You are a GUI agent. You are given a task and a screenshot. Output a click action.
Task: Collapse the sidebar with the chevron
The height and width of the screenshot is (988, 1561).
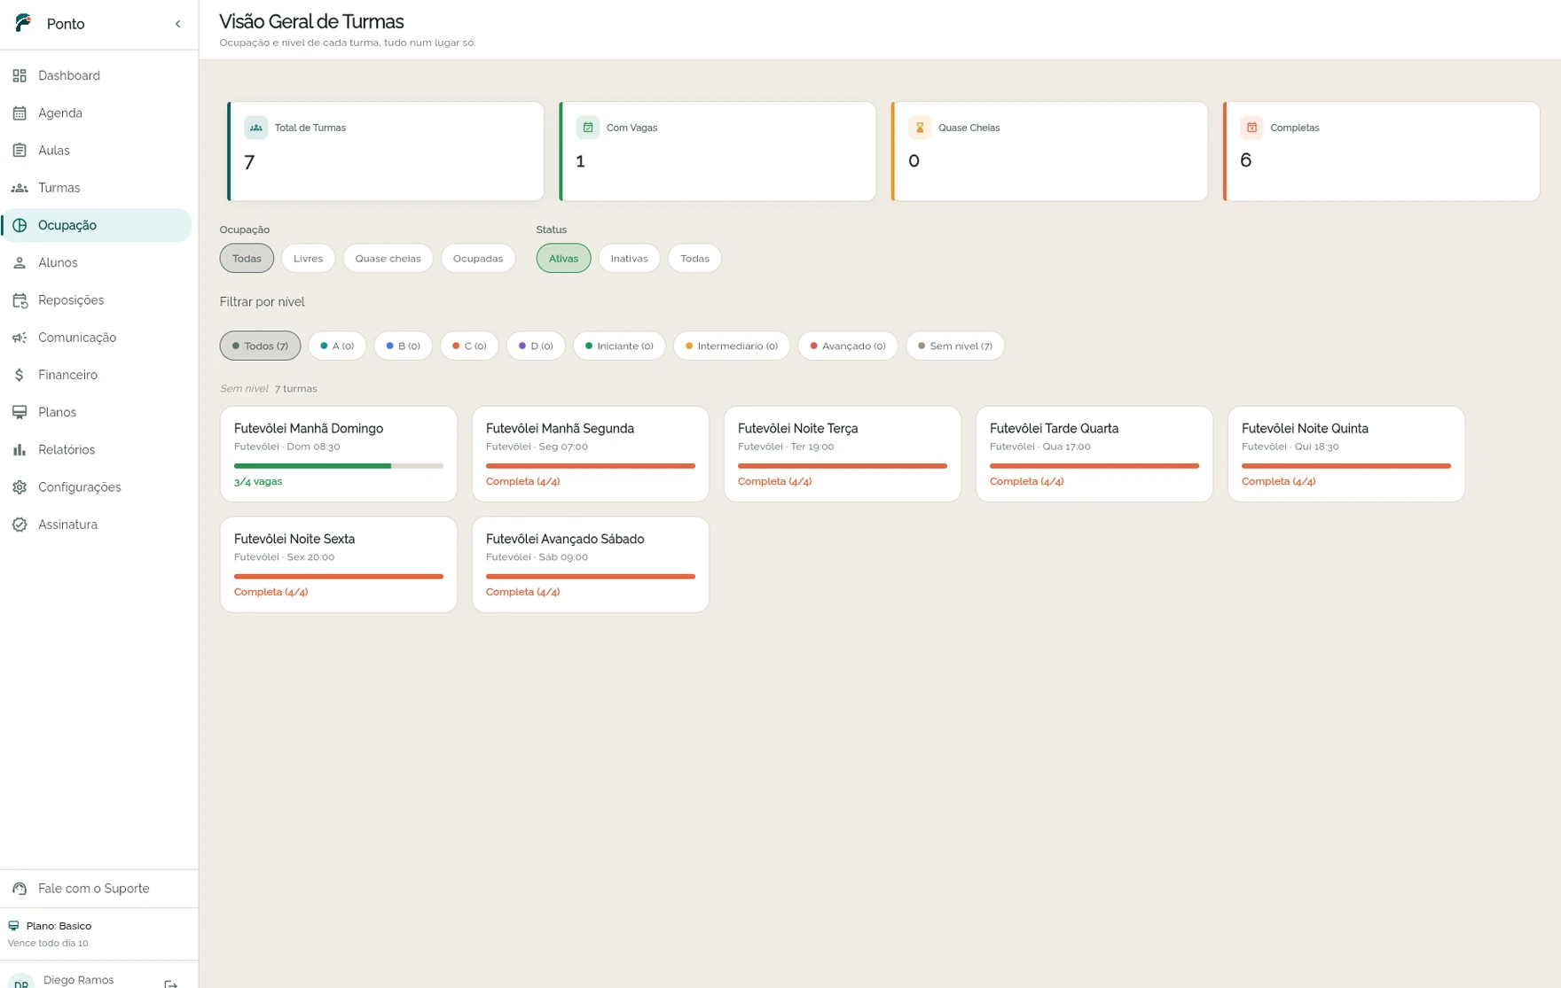click(x=177, y=24)
